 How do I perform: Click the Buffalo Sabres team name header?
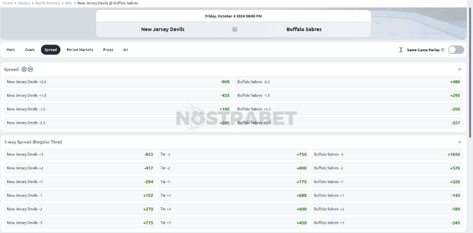(x=304, y=29)
